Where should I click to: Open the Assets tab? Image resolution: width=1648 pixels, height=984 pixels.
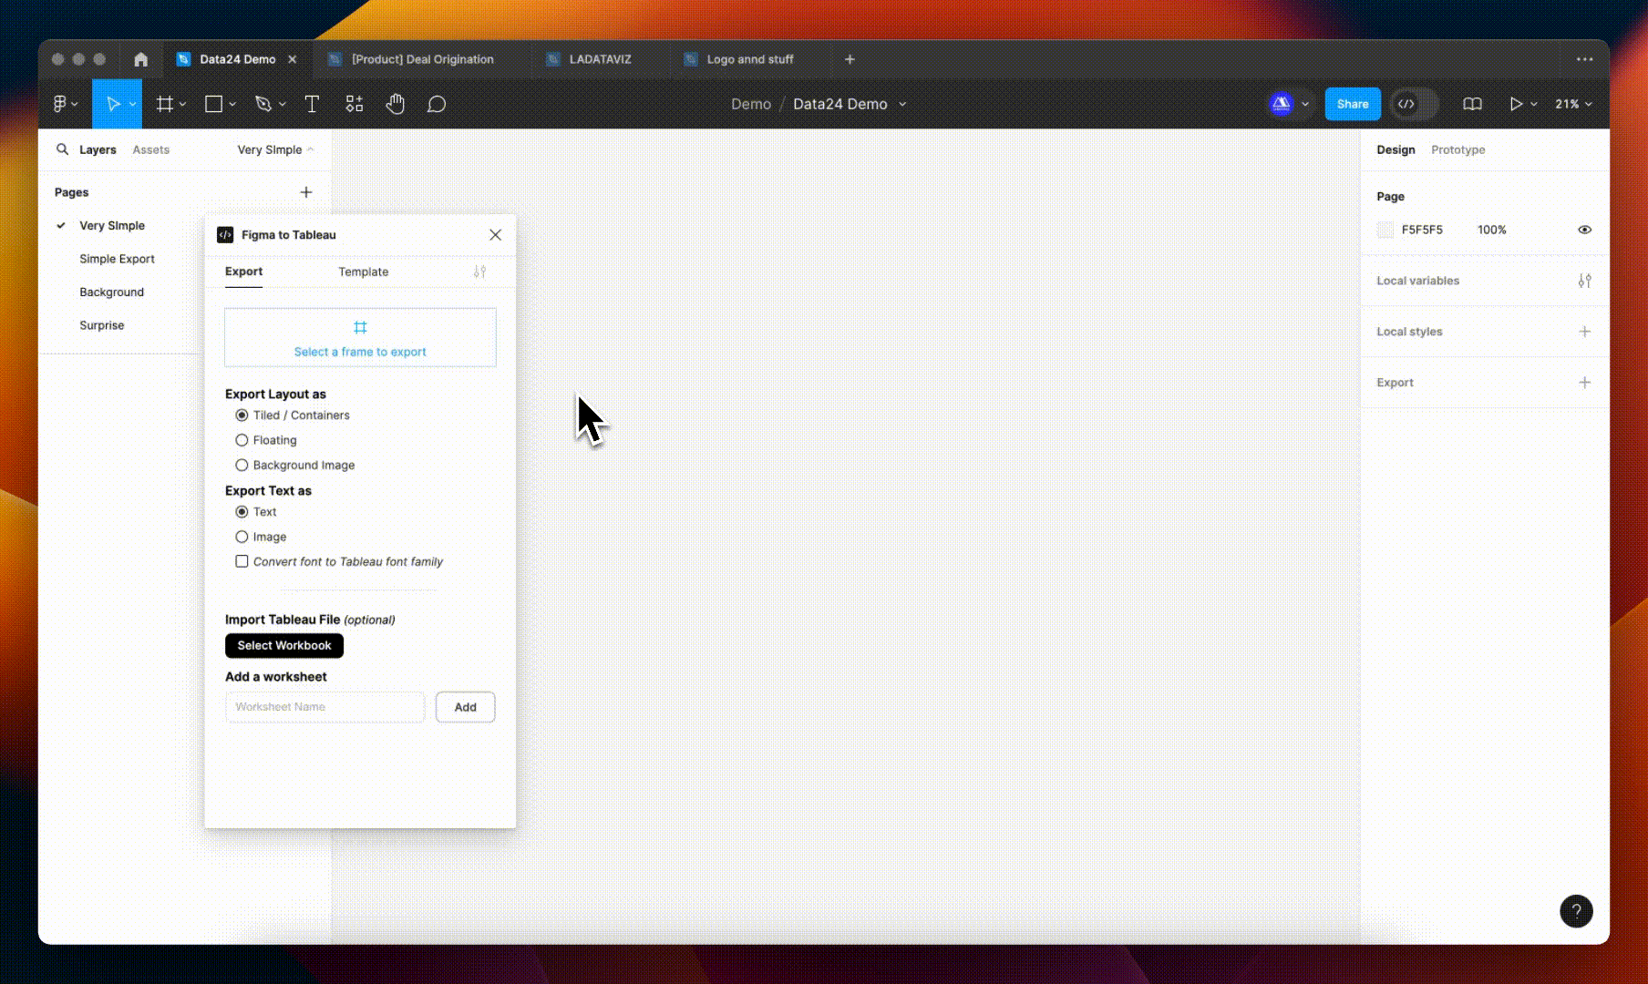click(x=150, y=149)
